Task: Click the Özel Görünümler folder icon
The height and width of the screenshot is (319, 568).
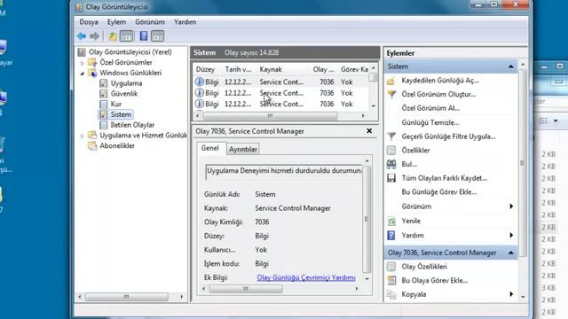Action: click(92, 62)
